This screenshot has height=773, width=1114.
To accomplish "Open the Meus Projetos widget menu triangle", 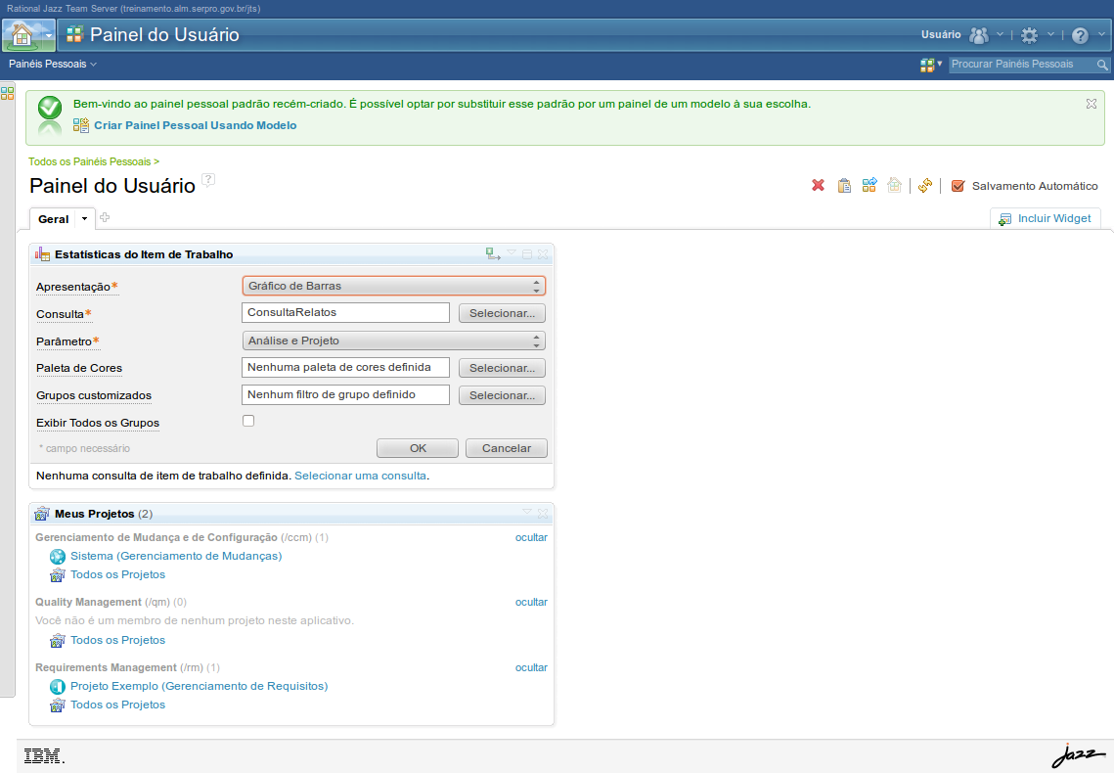I will [527, 512].
